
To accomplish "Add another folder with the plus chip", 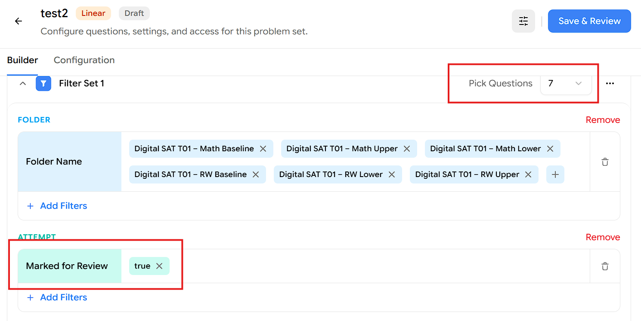I will coord(555,174).
